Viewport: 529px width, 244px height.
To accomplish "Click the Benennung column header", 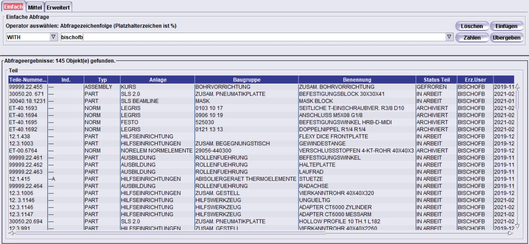I will (357, 80).
